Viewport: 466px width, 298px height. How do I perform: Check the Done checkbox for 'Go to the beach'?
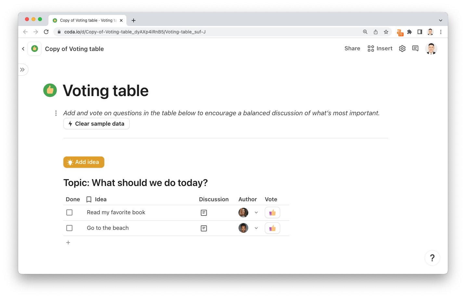(x=69, y=228)
